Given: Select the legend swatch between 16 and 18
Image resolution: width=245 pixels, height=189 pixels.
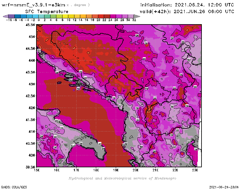Looking at the screenshot, I should click(x=89, y=16).
